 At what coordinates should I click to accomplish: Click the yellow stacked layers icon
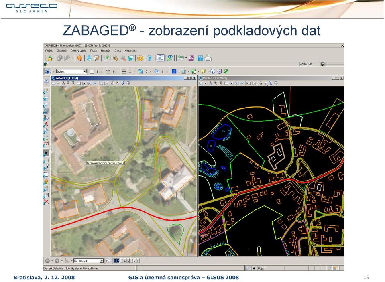pos(203,71)
